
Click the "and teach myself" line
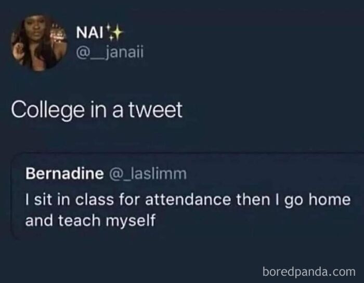(x=90, y=220)
